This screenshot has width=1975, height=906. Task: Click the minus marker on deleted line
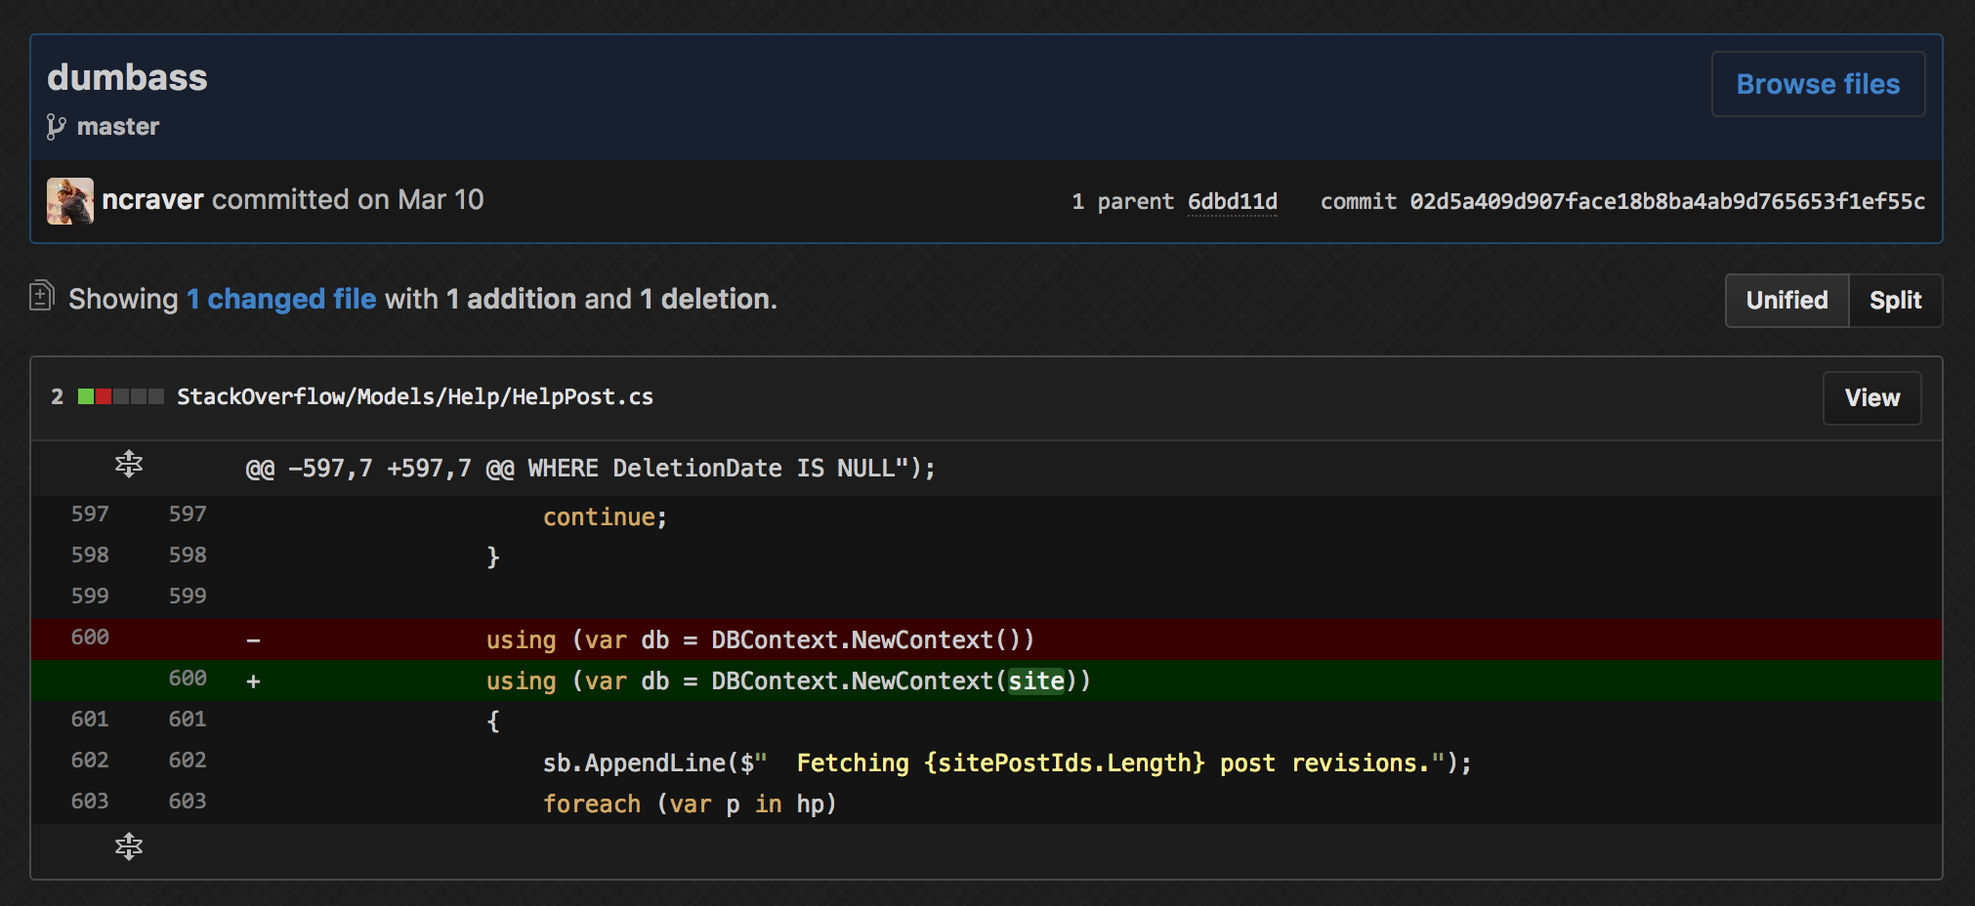coord(253,640)
